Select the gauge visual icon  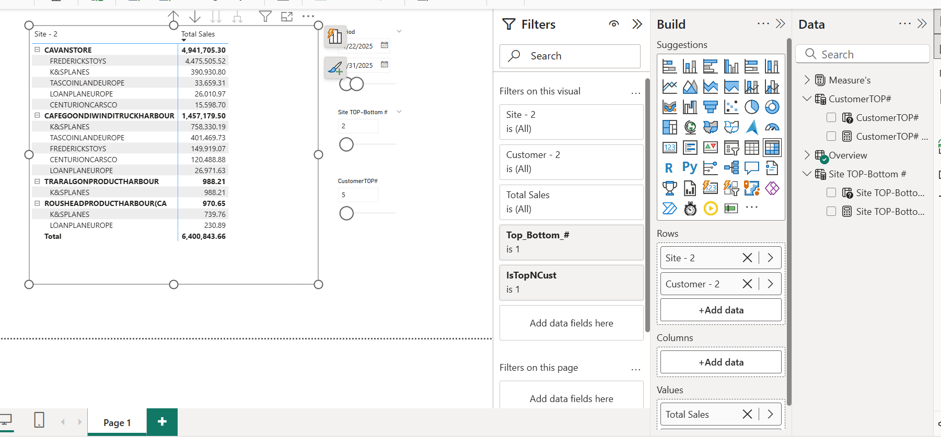pos(772,127)
